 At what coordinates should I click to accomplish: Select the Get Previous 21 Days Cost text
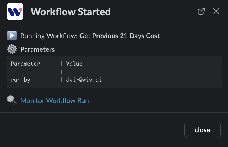[x=119, y=36]
